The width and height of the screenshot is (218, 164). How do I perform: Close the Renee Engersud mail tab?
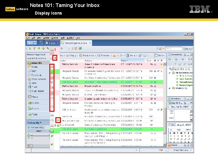pyautogui.click(x=90, y=43)
